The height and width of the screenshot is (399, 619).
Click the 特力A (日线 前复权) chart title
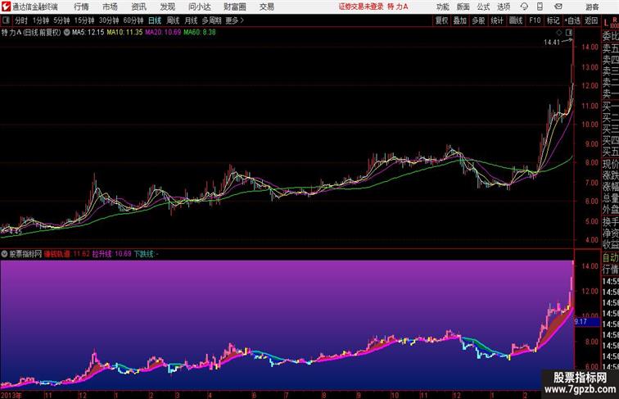pos(31,33)
